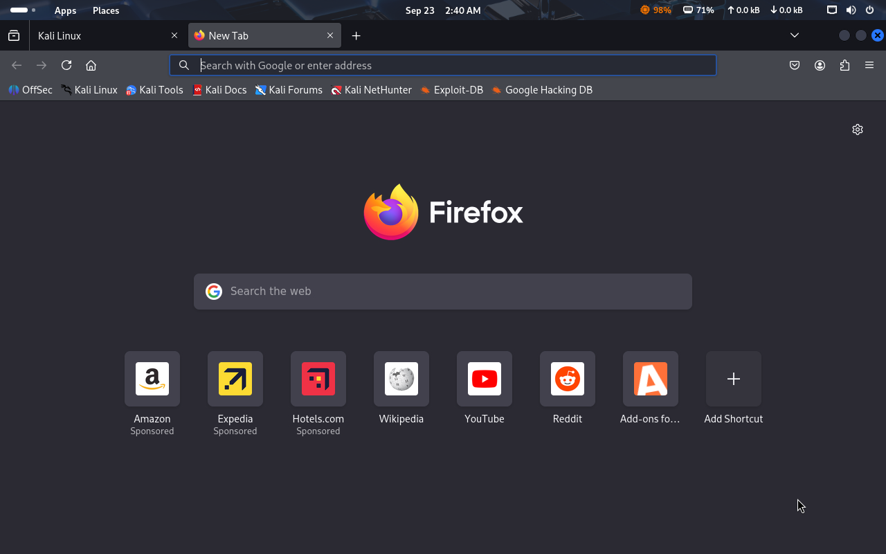This screenshot has height=554, width=886.
Task: Personalize new tab with gear icon
Action: pos(858,129)
